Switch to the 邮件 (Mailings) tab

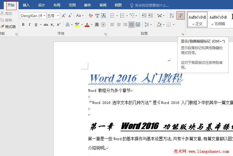click(88, 5)
